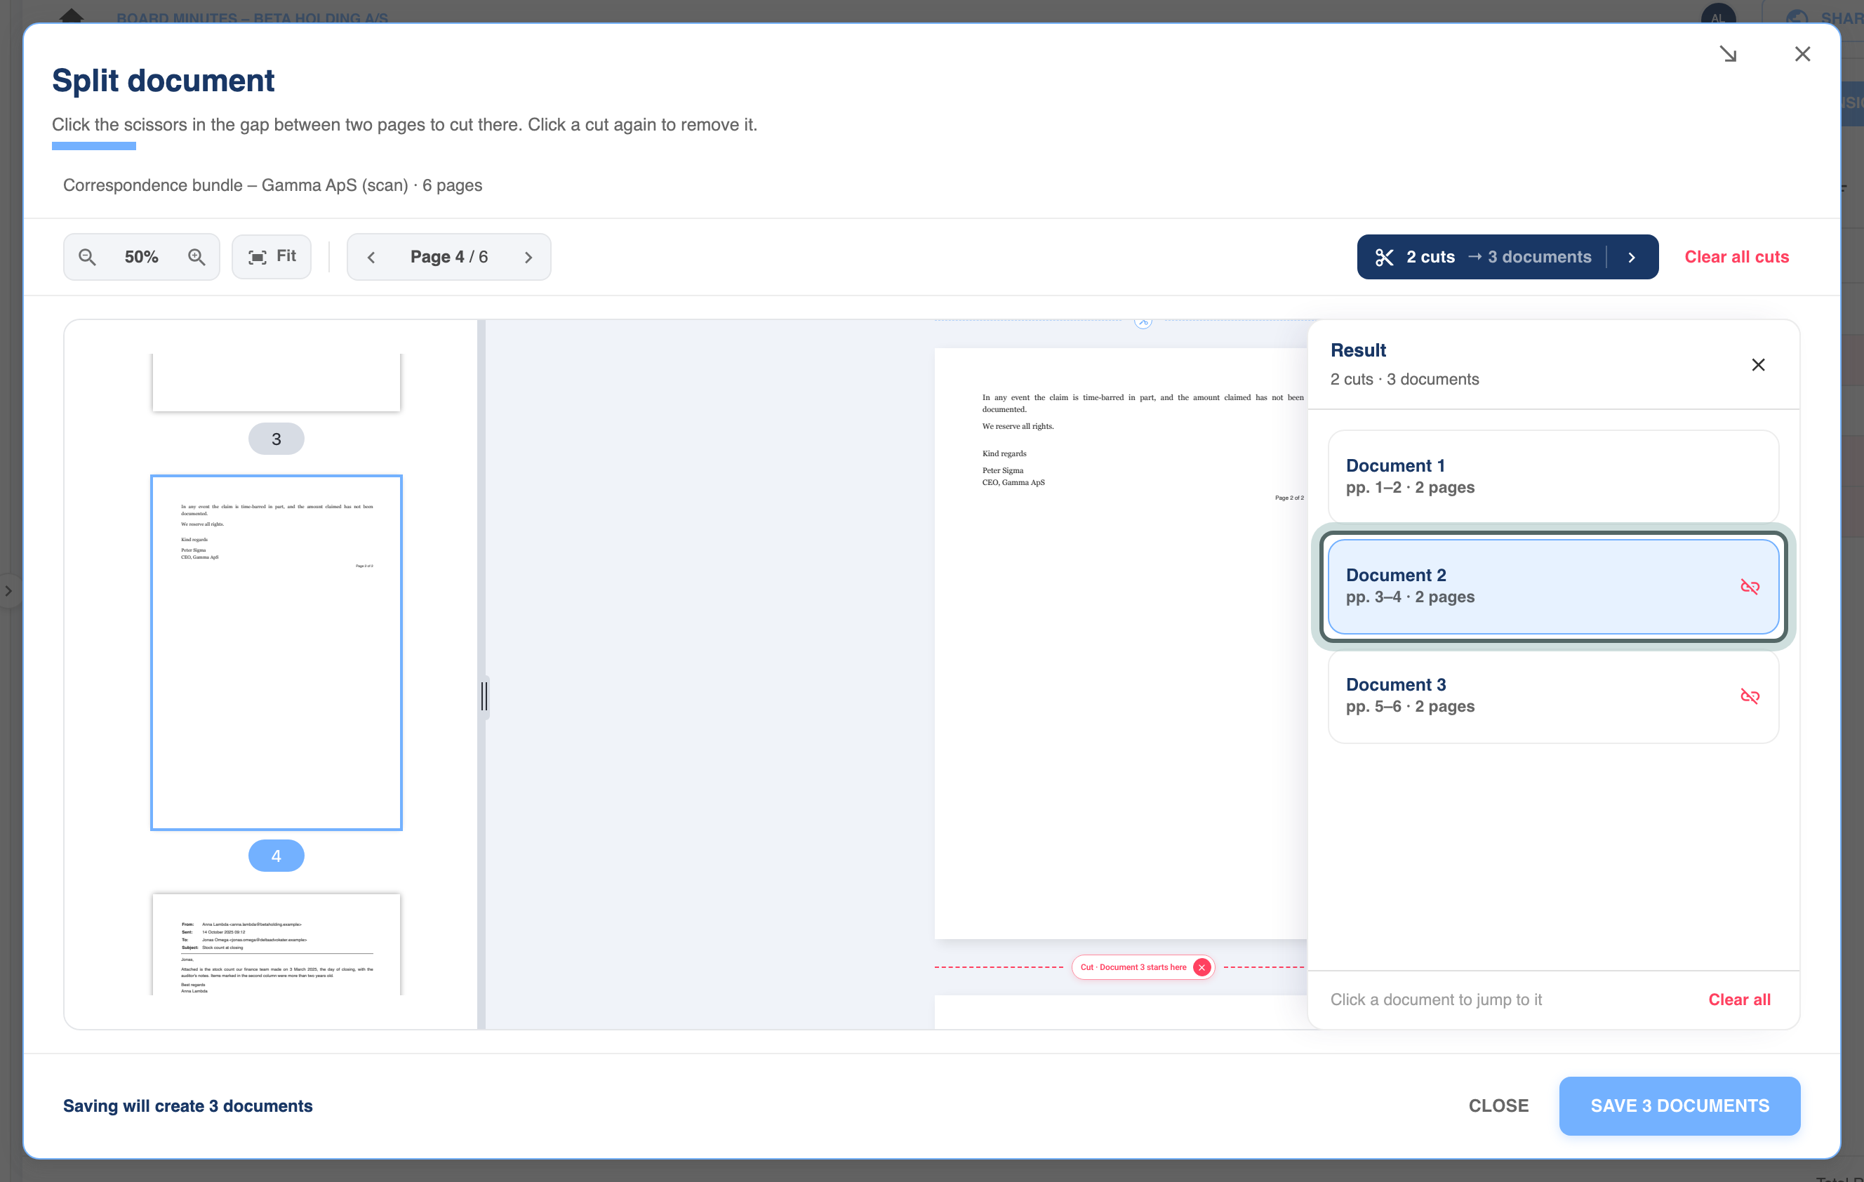Close the Result panel
This screenshot has width=1864, height=1182.
pyautogui.click(x=1758, y=364)
